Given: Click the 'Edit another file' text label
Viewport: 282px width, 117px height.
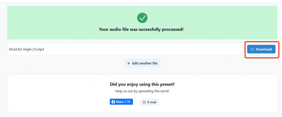Looking at the screenshot, I should (145, 63).
